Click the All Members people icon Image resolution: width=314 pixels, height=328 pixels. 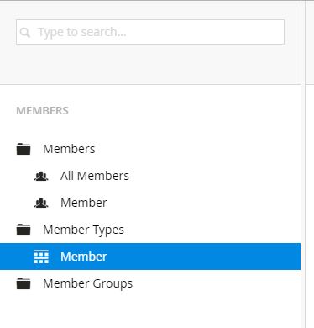(41, 176)
